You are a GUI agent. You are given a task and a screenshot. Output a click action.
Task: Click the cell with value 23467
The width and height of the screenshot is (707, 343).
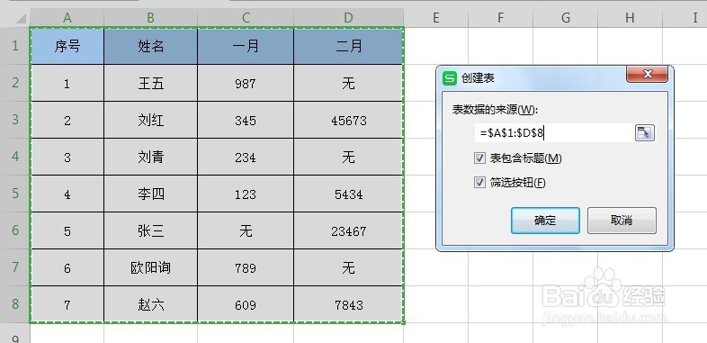coord(348,231)
